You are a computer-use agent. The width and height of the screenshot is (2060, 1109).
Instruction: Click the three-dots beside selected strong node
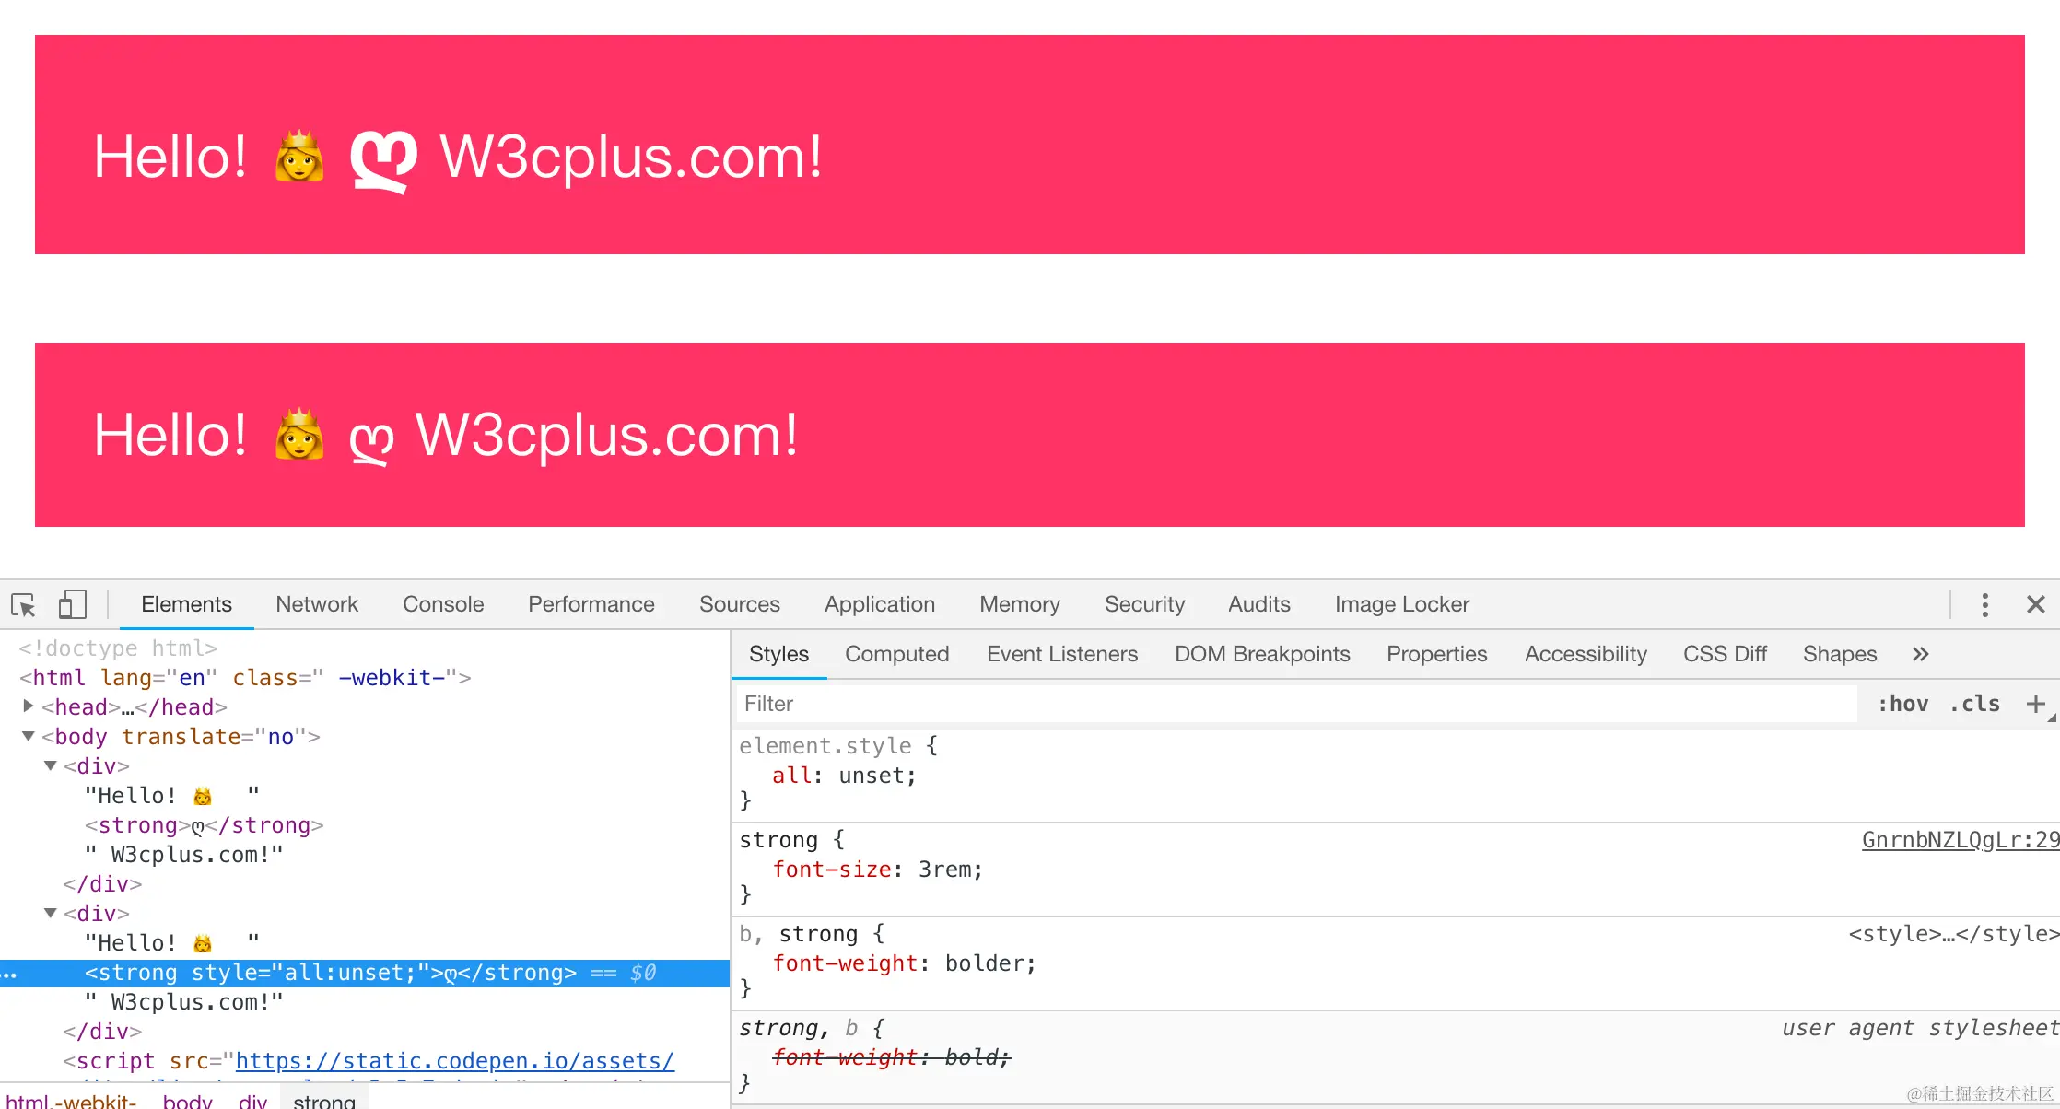9,974
